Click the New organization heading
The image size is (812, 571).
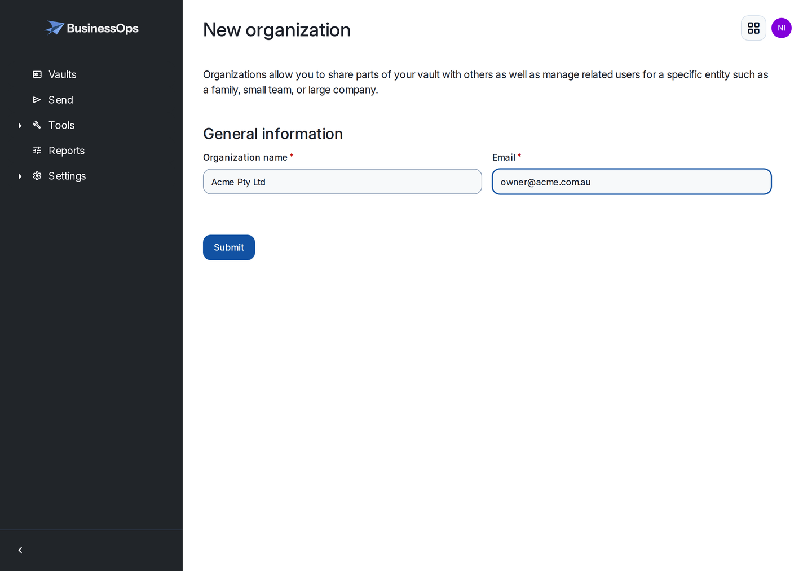[x=277, y=30]
